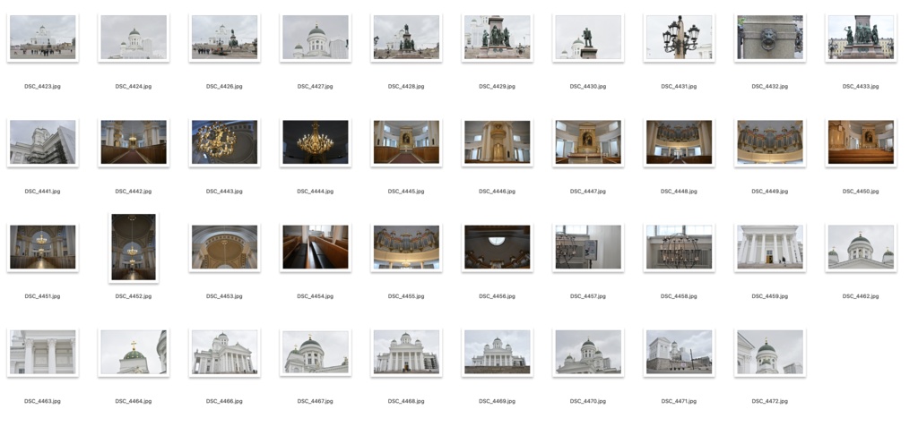Select the DSC_4451.jpg thumbnail
This screenshot has height=444, width=918.
(x=43, y=247)
